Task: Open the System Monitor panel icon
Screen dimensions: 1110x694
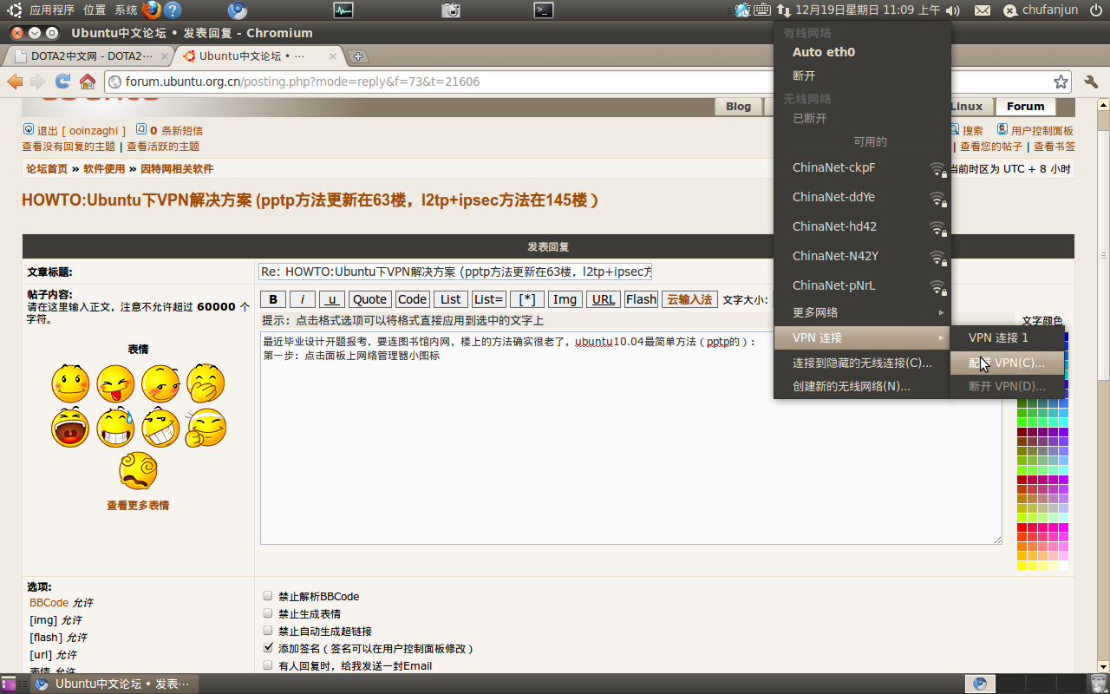Action: (x=343, y=10)
